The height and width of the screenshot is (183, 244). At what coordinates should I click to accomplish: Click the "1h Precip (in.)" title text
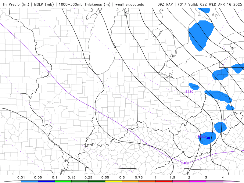pos(16,4)
